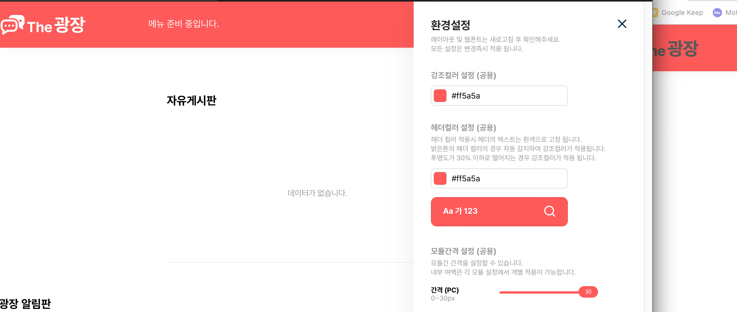Click the Aa 가 123 preview text
This screenshot has height=312, width=737.
pyautogui.click(x=460, y=211)
